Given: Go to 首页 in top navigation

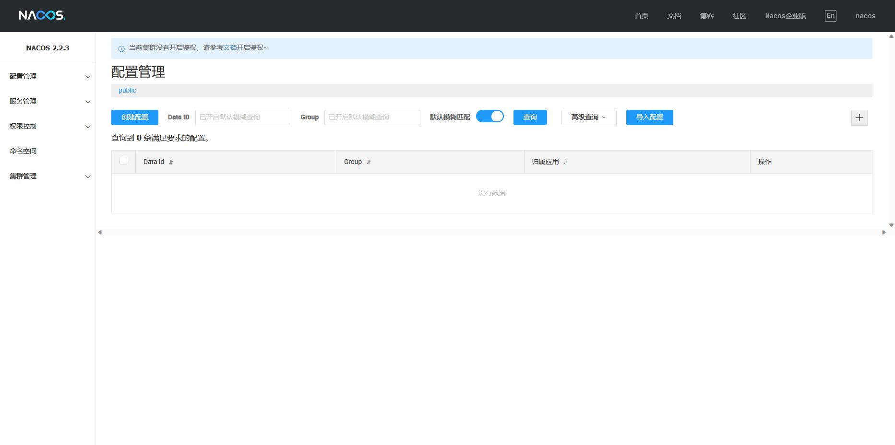Looking at the screenshot, I should tap(641, 16).
